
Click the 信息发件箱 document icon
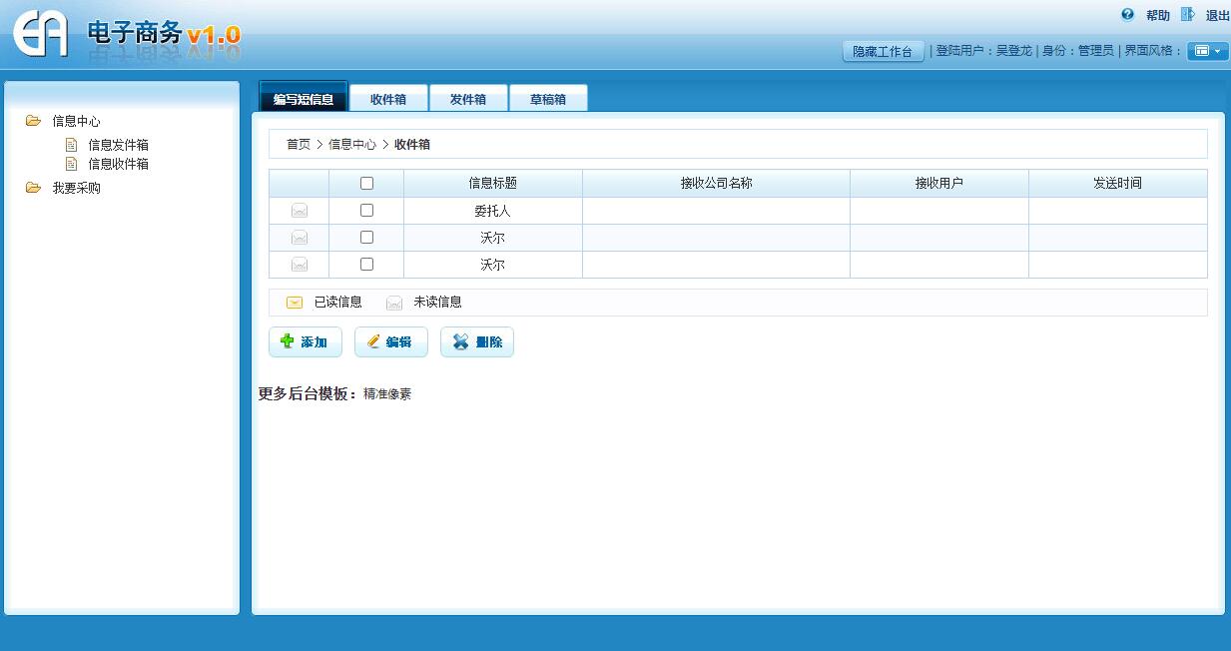coord(71,145)
